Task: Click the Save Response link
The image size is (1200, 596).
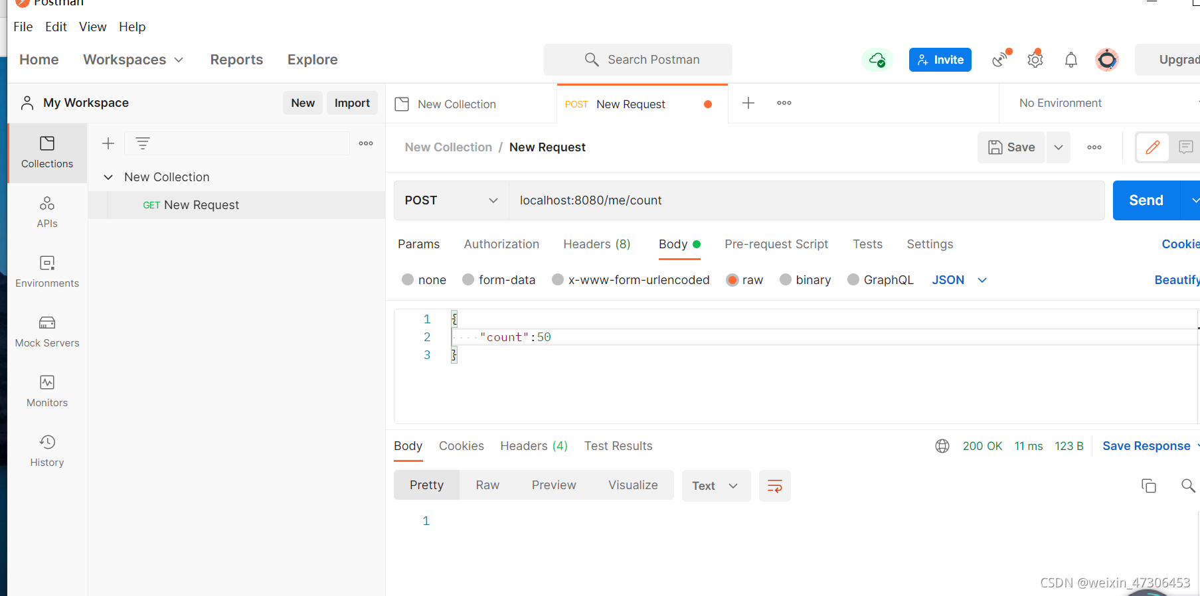Action: click(1146, 446)
